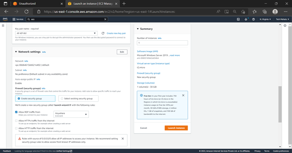The height and width of the screenshot is (153, 292).
Task: Click the warning triangle icon
Action: [x=19, y=138]
